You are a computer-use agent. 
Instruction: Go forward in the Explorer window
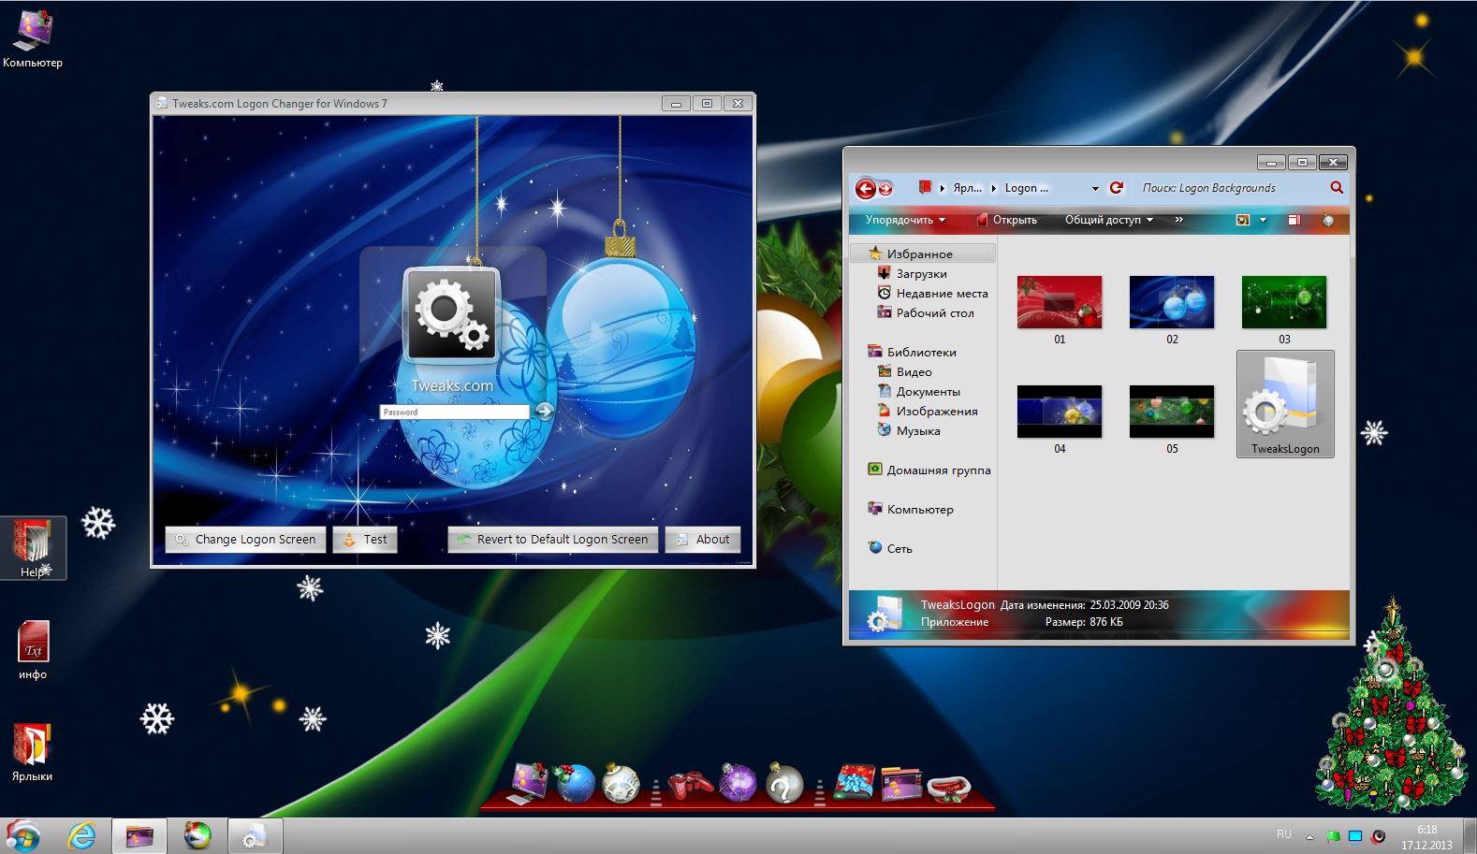point(885,189)
